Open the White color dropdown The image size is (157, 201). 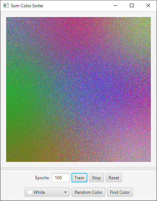point(47,192)
